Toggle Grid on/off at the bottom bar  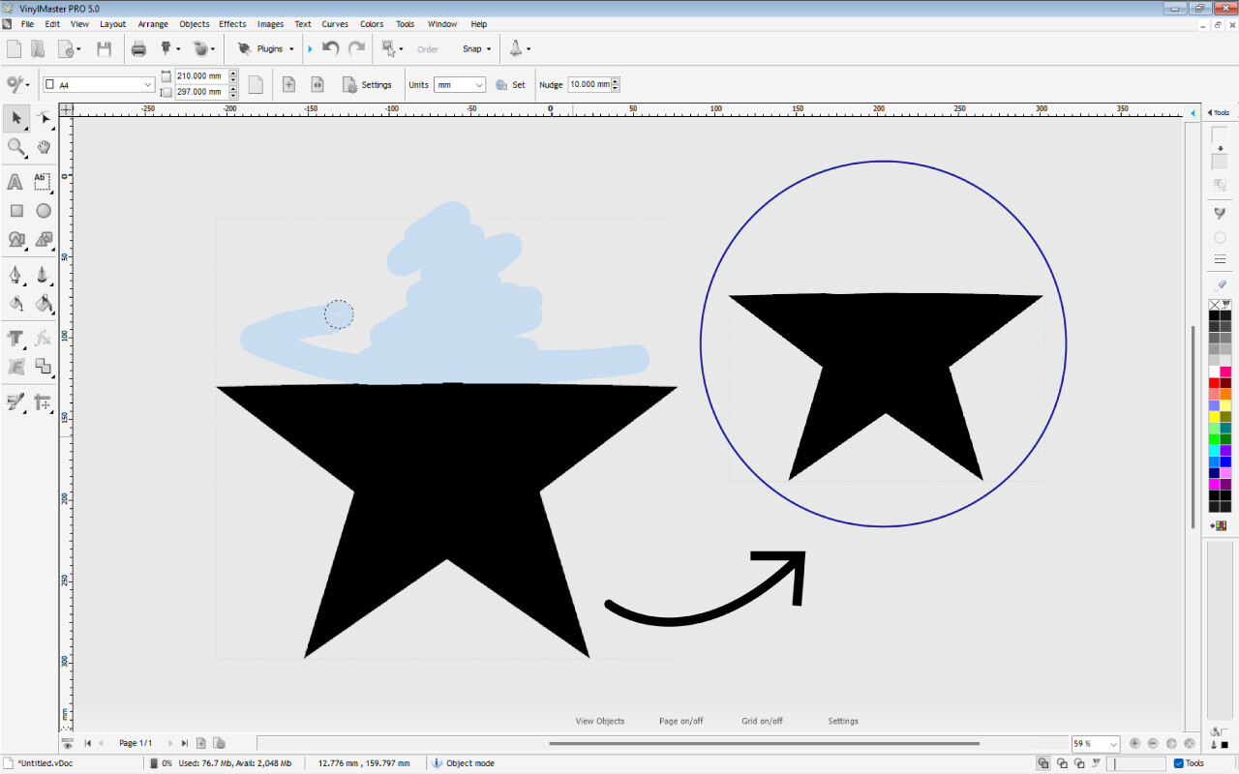click(762, 720)
